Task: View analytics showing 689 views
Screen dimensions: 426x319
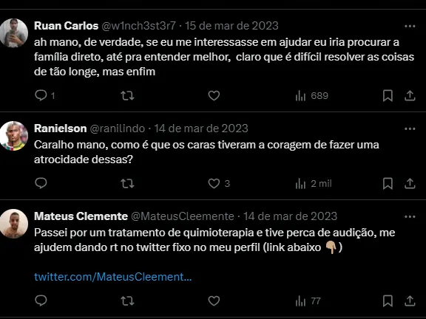Action: 311,96
